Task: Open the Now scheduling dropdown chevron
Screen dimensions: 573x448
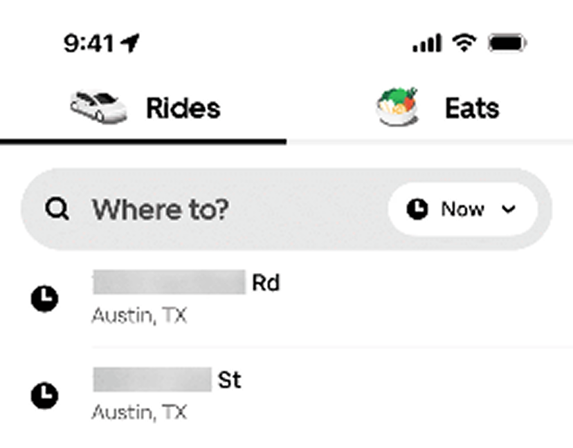Action: tap(509, 209)
